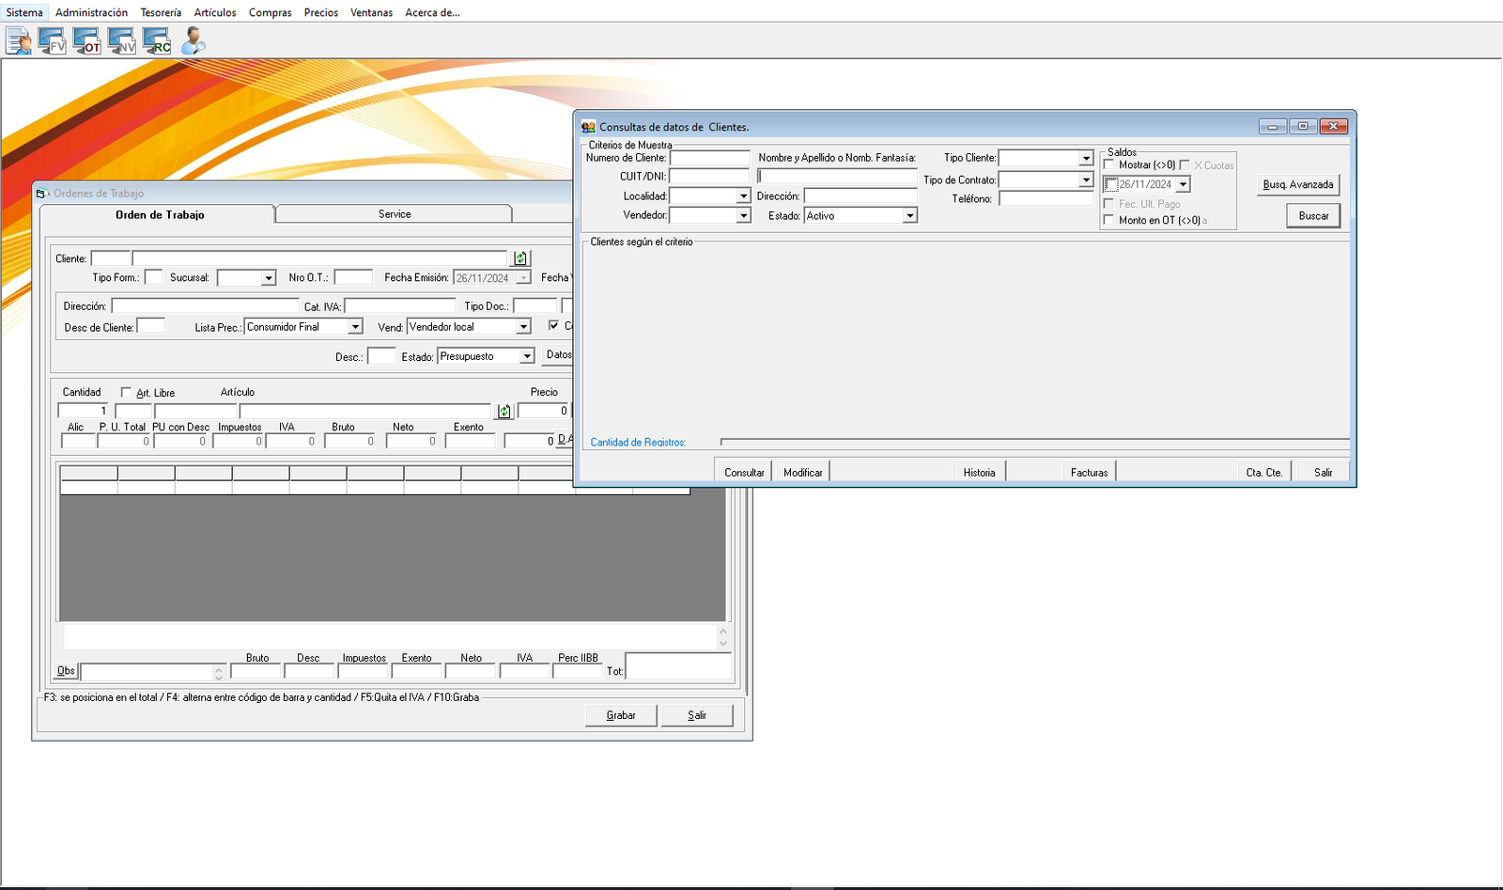
Task: Open the Tesorería menu
Action: coord(161,12)
